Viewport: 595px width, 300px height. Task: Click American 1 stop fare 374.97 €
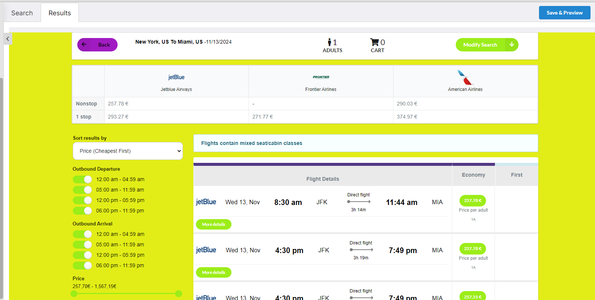point(407,117)
